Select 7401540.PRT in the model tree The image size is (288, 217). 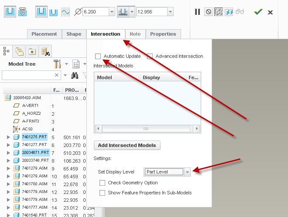34,215
